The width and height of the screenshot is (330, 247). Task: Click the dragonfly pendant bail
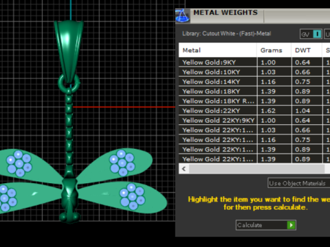click(69, 51)
